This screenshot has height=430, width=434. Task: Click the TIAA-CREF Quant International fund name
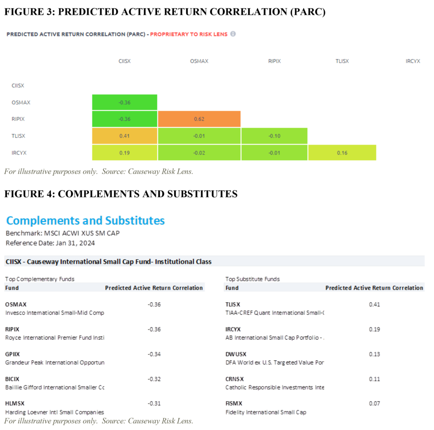(x=275, y=313)
